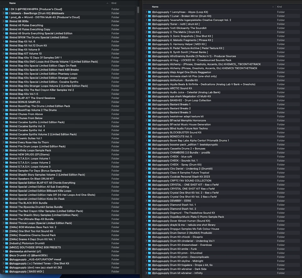Viewport: 302px width, 278px height.
Task: Expand the ! DX 3 @PYREXWHIPPA folder
Action: 3,9
